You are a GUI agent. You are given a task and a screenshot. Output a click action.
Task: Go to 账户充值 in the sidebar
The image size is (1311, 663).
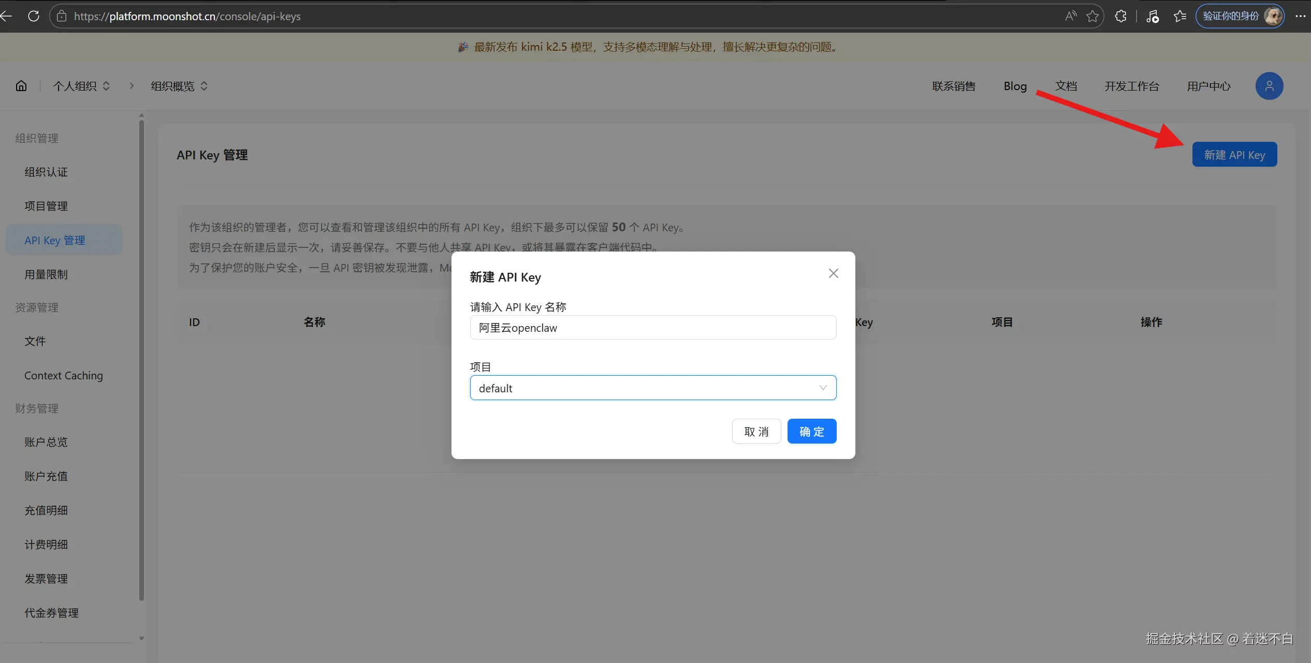[x=46, y=476]
